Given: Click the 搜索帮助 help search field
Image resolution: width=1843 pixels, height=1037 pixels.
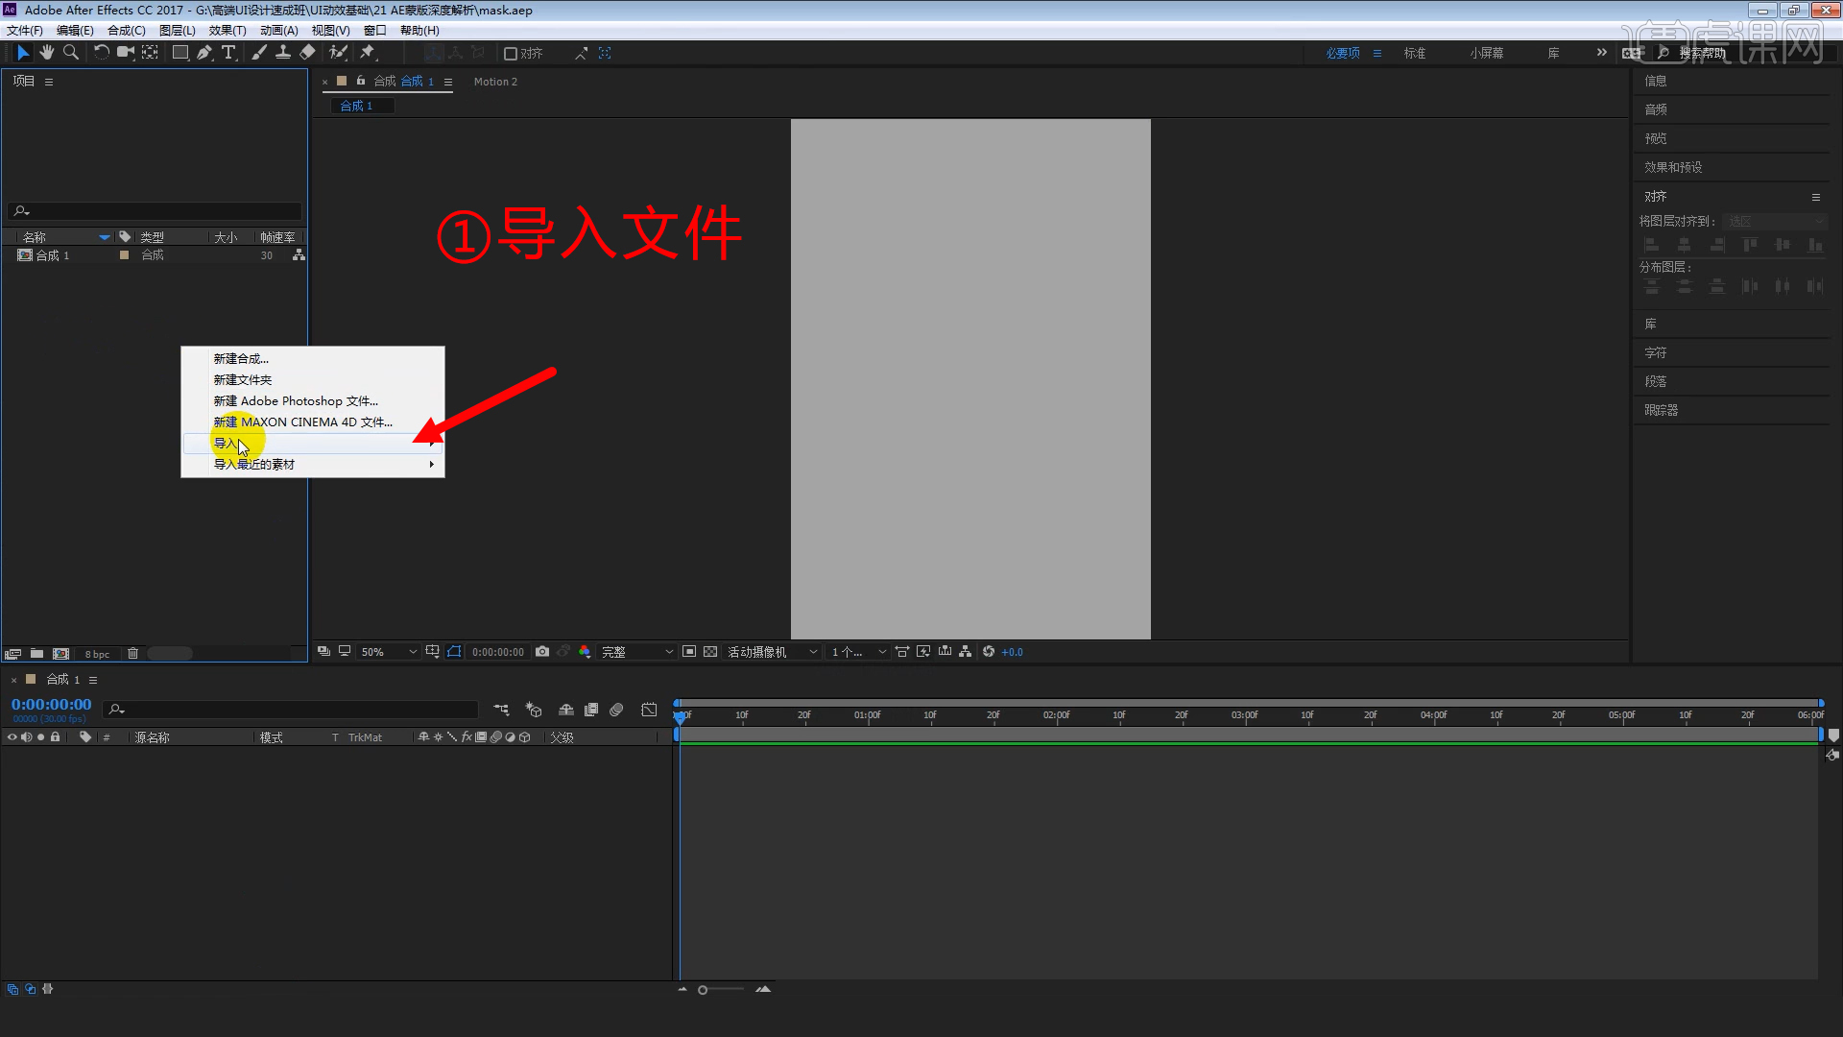Looking at the screenshot, I should pos(1706,53).
